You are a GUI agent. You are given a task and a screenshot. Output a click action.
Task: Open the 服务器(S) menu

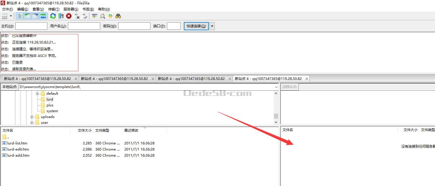click(x=71, y=9)
